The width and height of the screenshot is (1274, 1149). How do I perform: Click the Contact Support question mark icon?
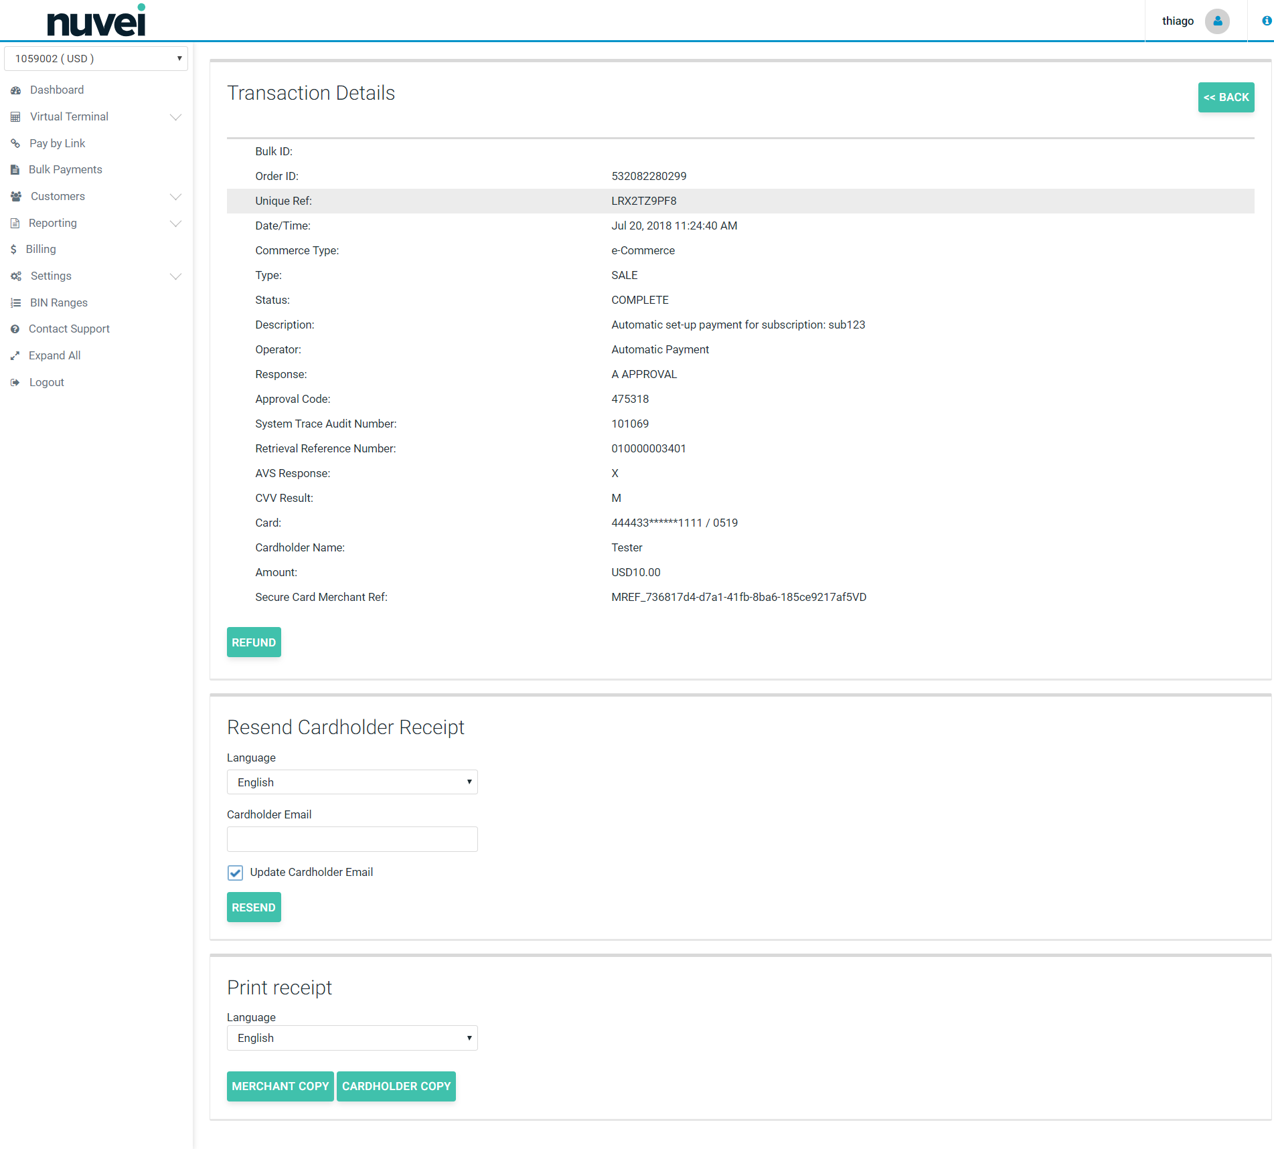tap(15, 329)
